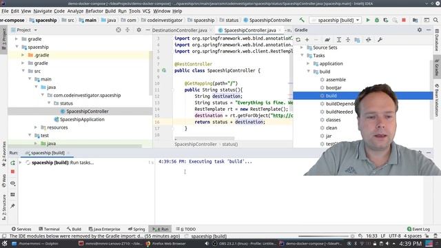Image resolution: width=441 pixels, height=248 pixels.
Task: Select the bootJar Gradle task
Action: click(x=334, y=87)
